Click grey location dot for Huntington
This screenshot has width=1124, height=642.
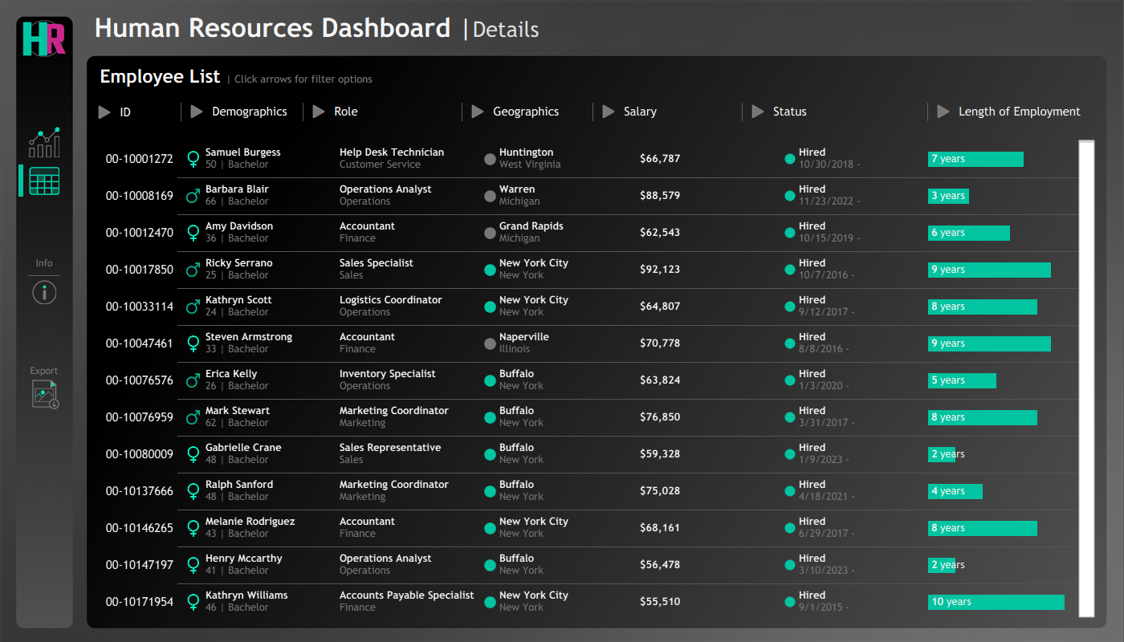tap(490, 159)
